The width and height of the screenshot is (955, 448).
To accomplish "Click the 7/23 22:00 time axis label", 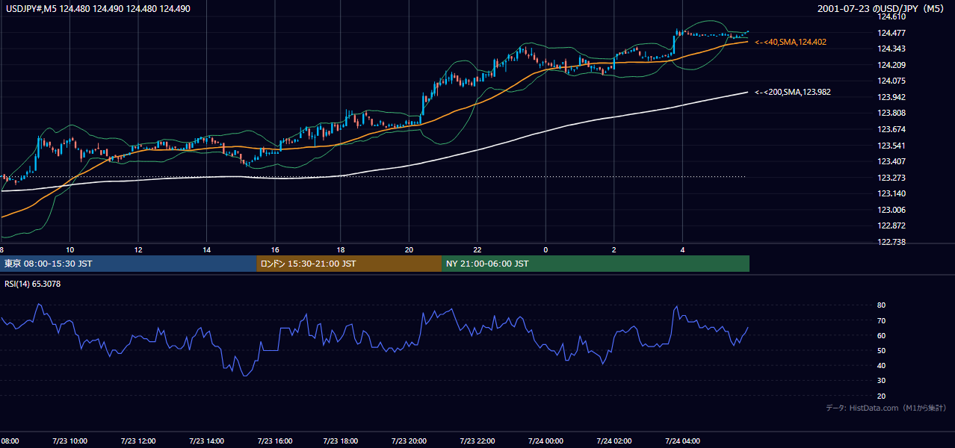I will pyautogui.click(x=477, y=441).
